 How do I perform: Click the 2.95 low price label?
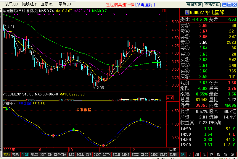click(100, 87)
